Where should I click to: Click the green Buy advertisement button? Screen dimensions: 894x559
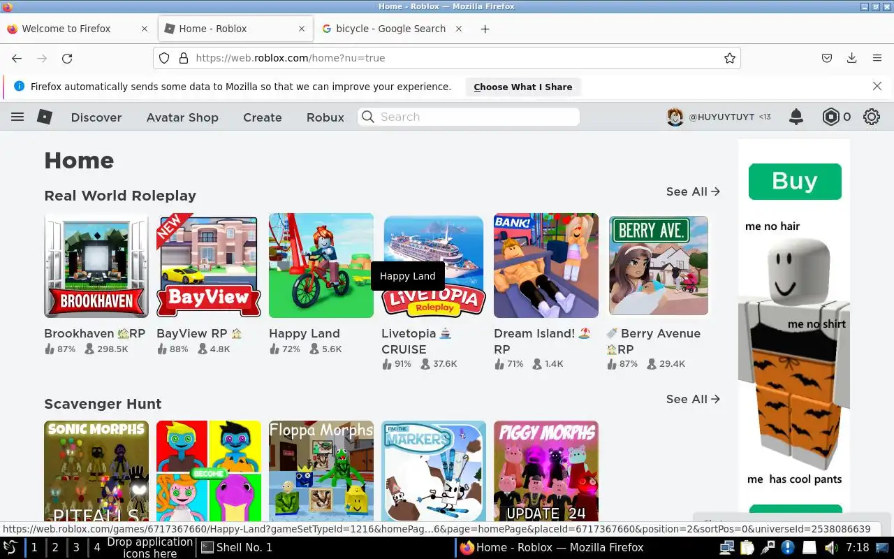(x=795, y=182)
